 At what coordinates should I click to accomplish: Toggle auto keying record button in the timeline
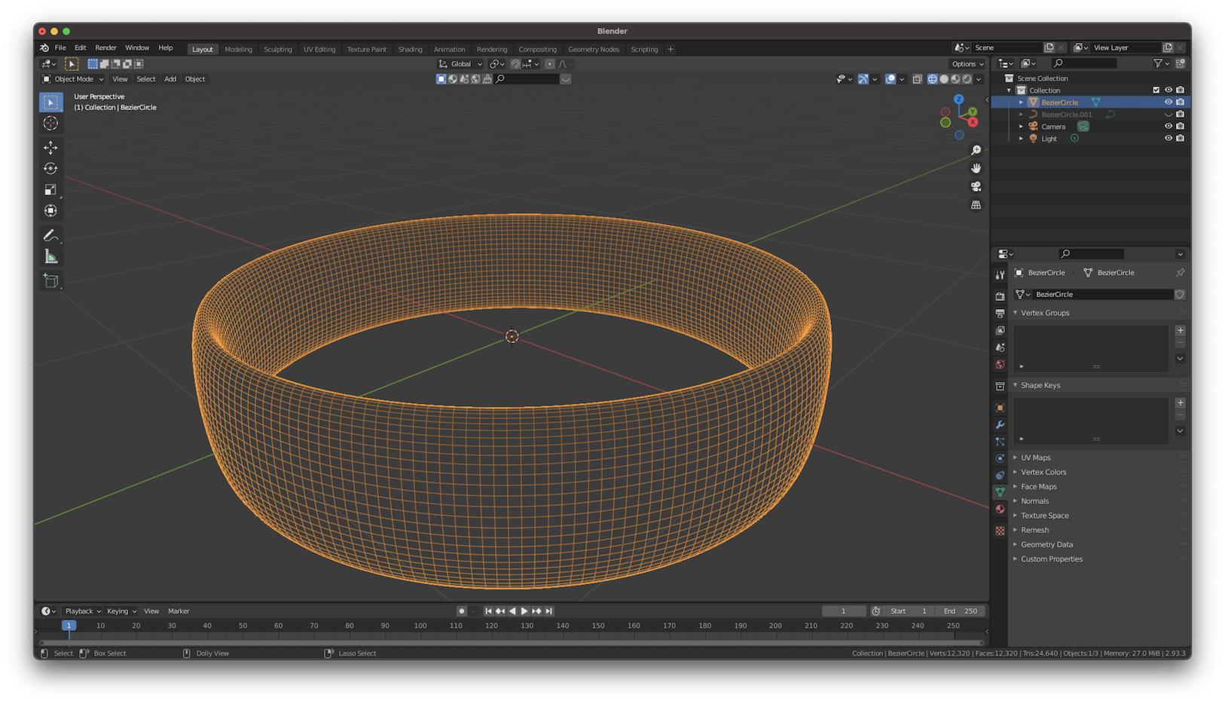pyautogui.click(x=462, y=611)
